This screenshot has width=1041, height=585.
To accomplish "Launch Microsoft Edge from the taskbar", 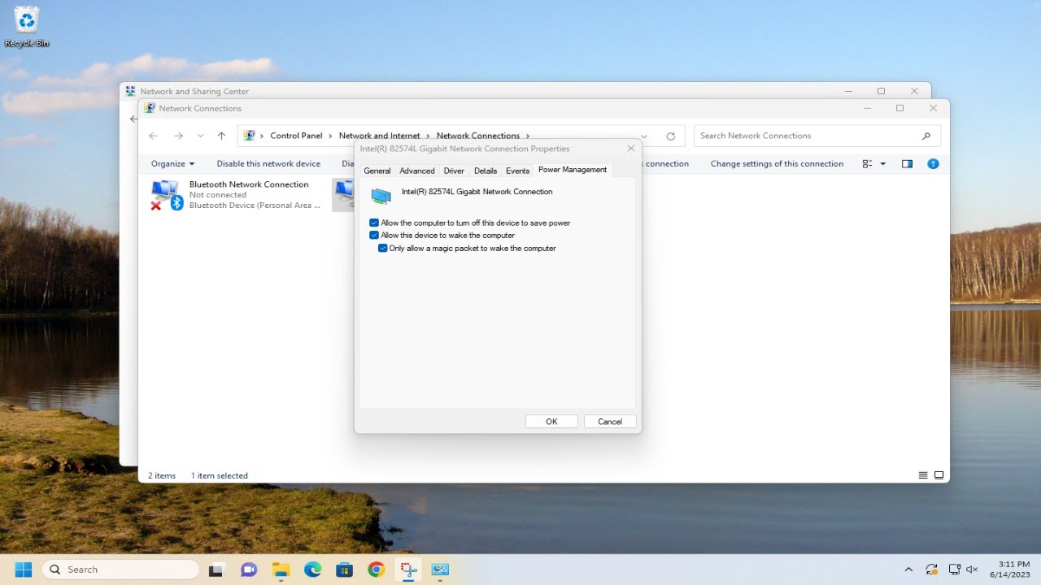I will (312, 570).
